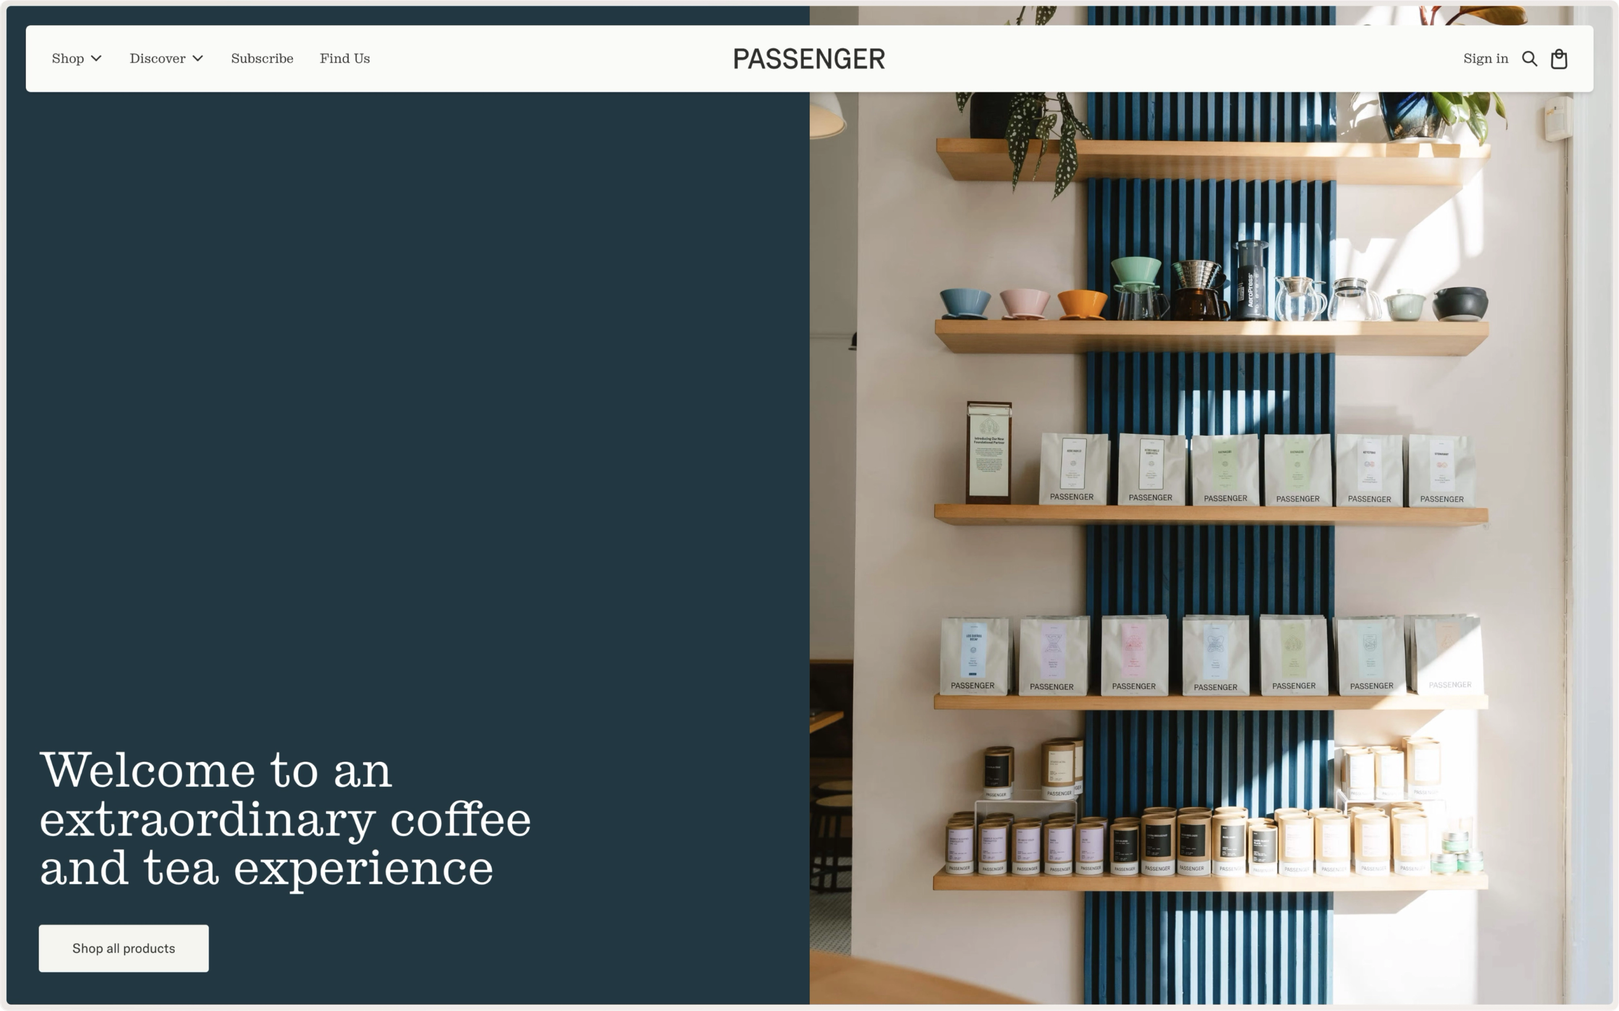Click the AeroPress on the shelf
Screen dimensions: 1619x1011
1251,280
